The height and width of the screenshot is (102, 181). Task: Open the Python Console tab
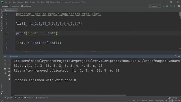[x=42, y=98]
